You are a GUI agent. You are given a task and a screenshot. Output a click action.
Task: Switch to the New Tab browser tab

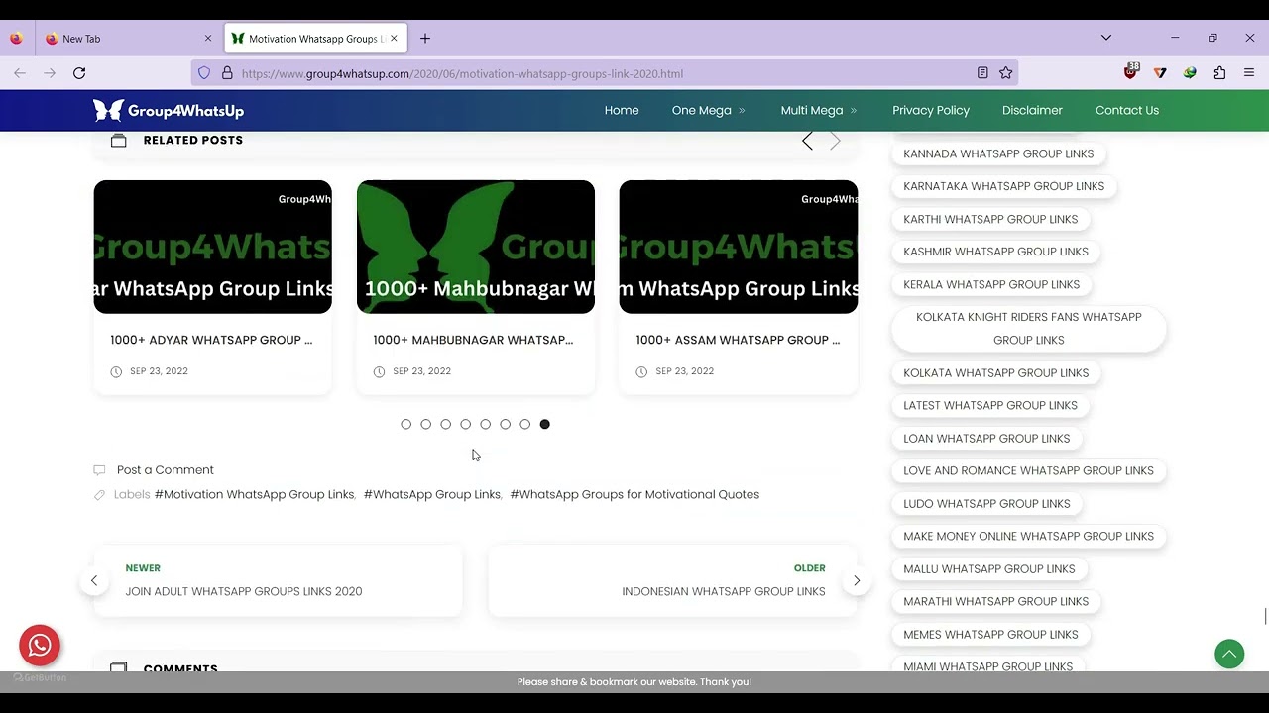128,39
